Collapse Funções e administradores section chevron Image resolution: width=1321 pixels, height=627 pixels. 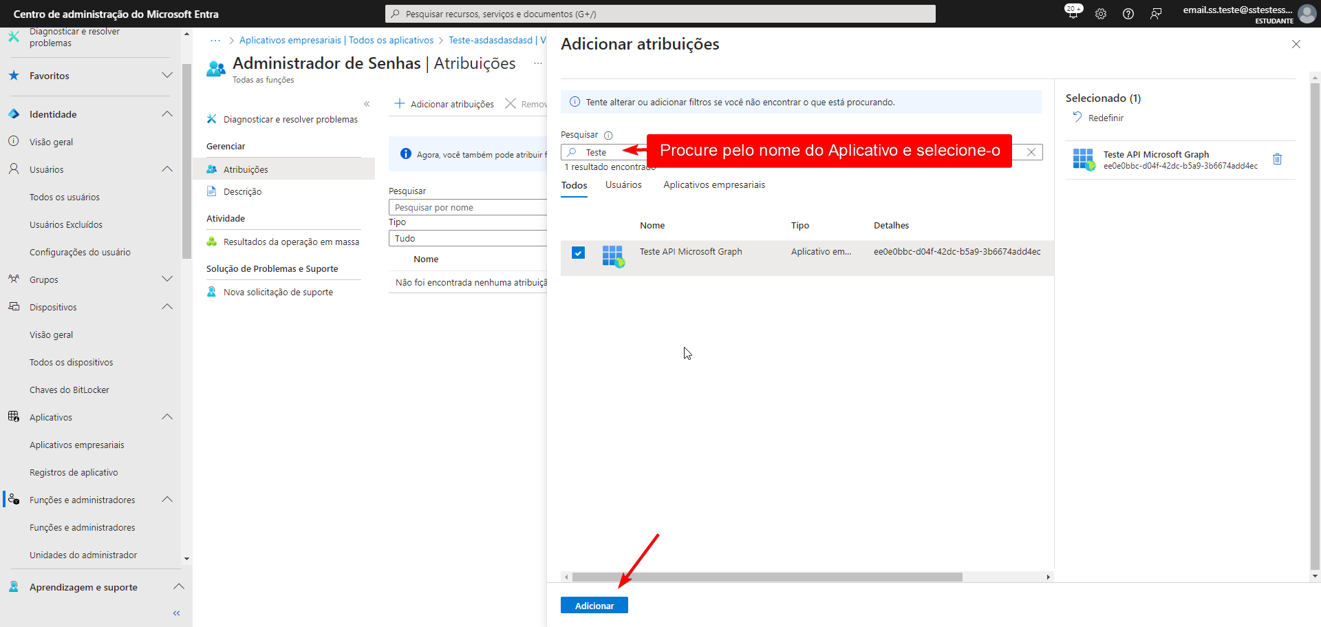(x=167, y=499)
